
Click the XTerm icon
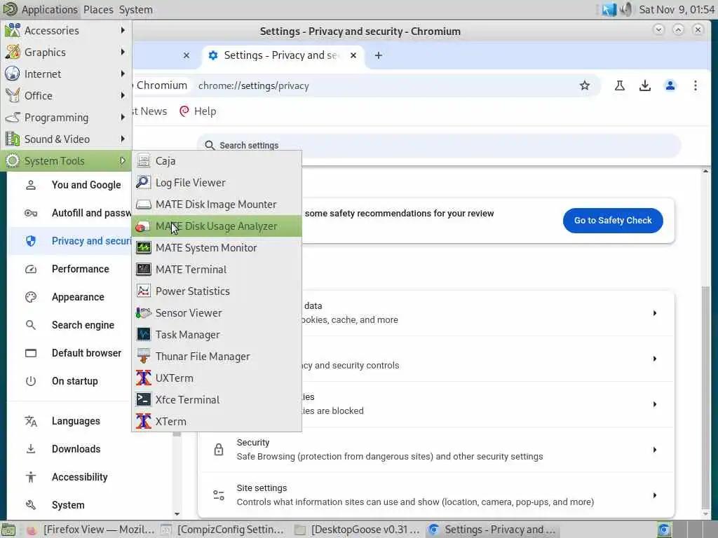[143, 421]
